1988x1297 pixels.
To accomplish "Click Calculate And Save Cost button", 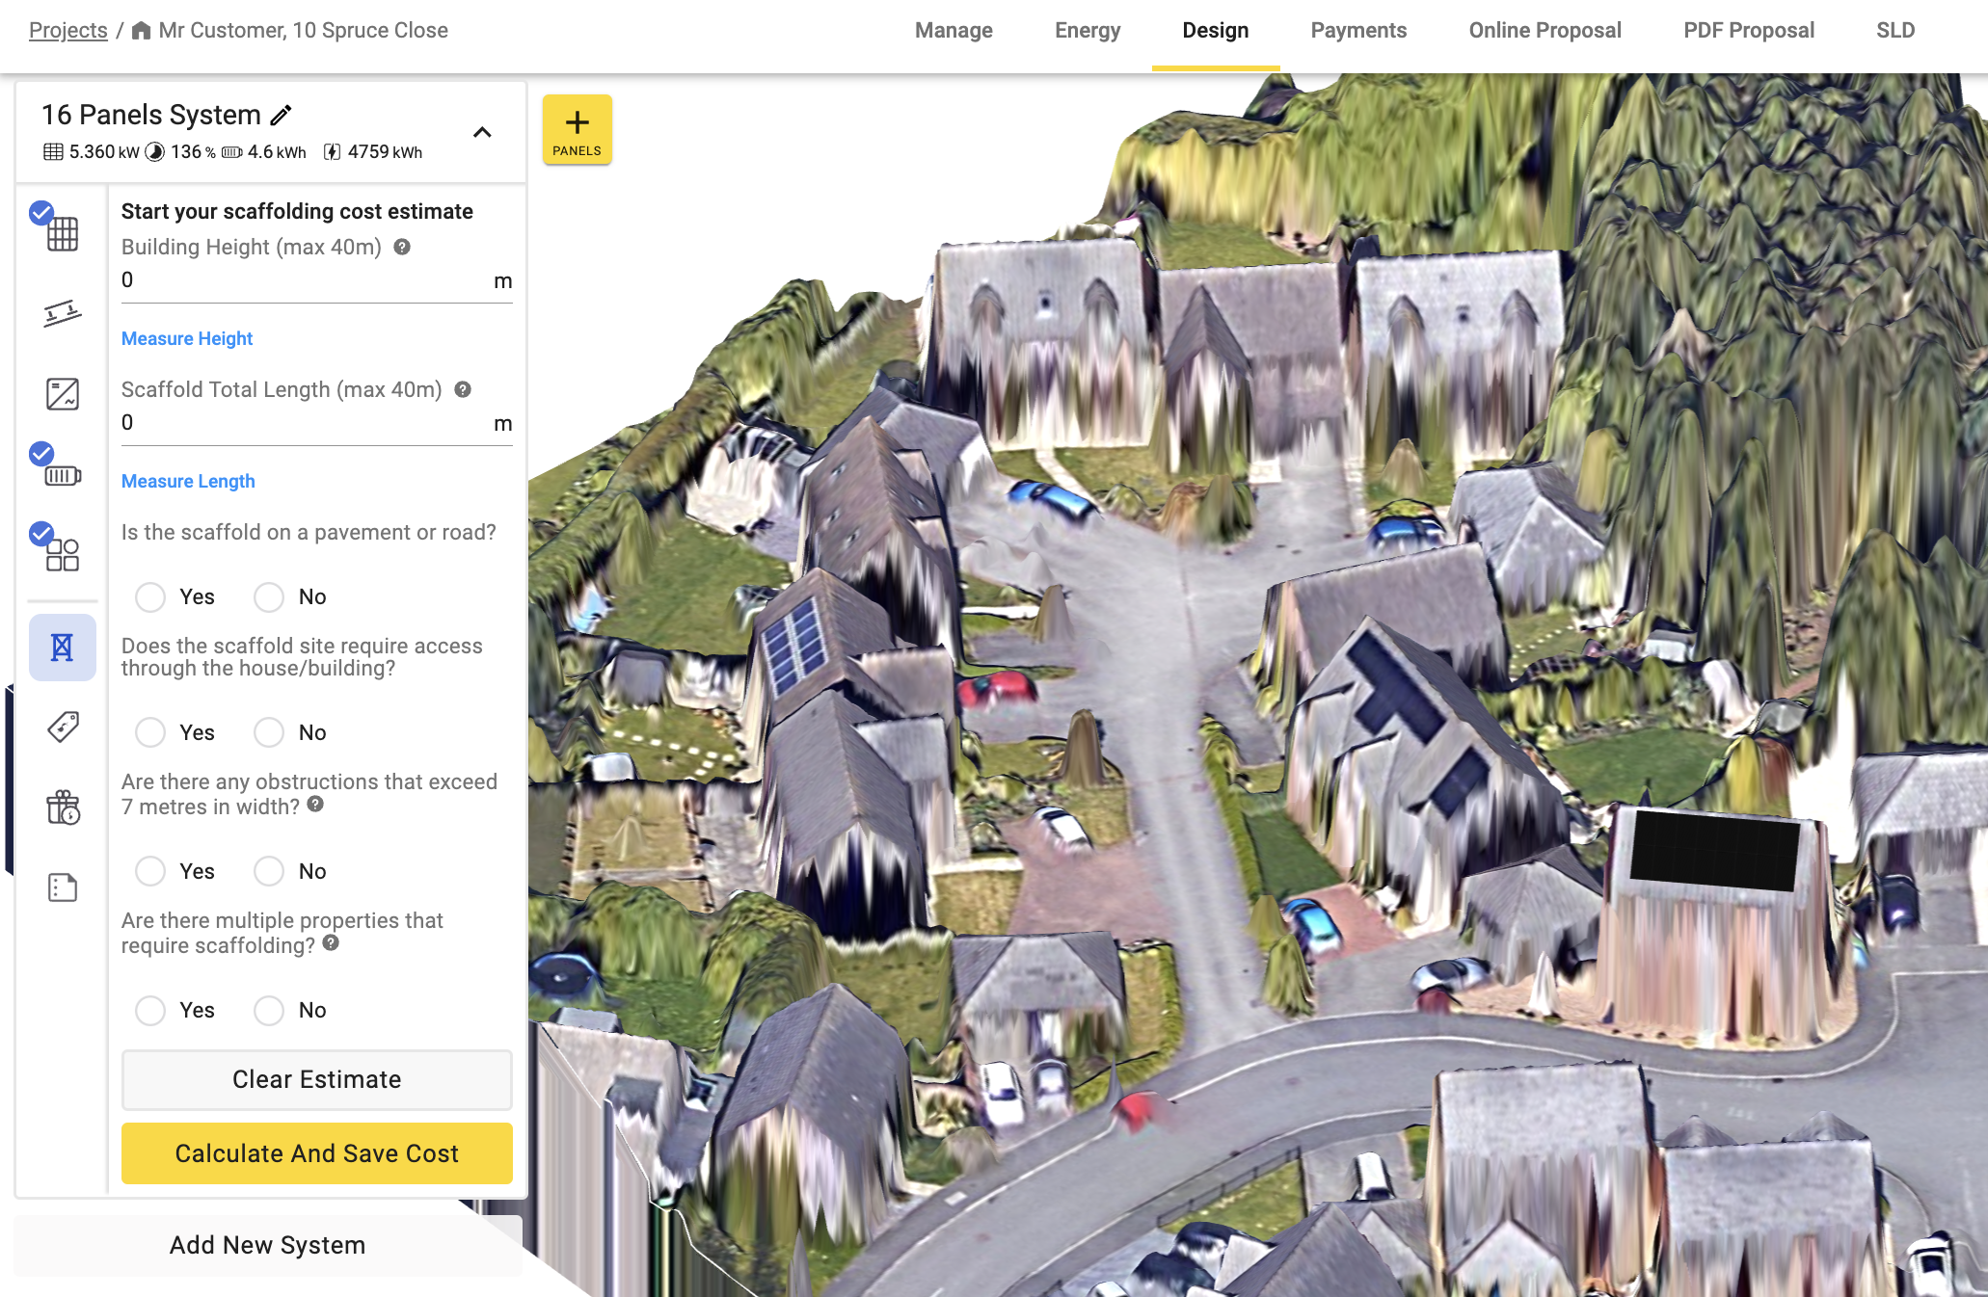I will tap(316, 1153).
